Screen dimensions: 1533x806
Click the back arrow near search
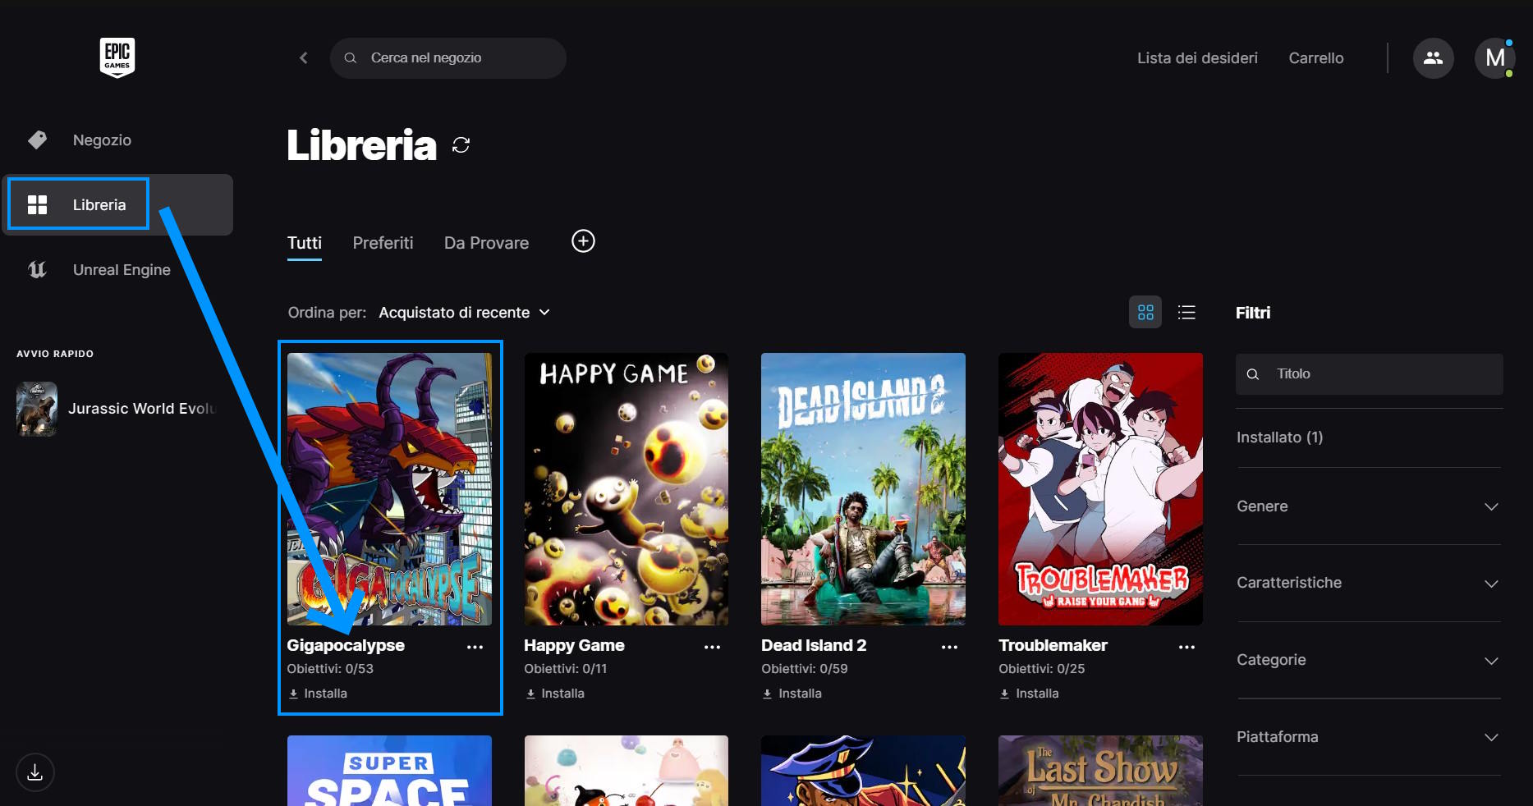[304, 57]
